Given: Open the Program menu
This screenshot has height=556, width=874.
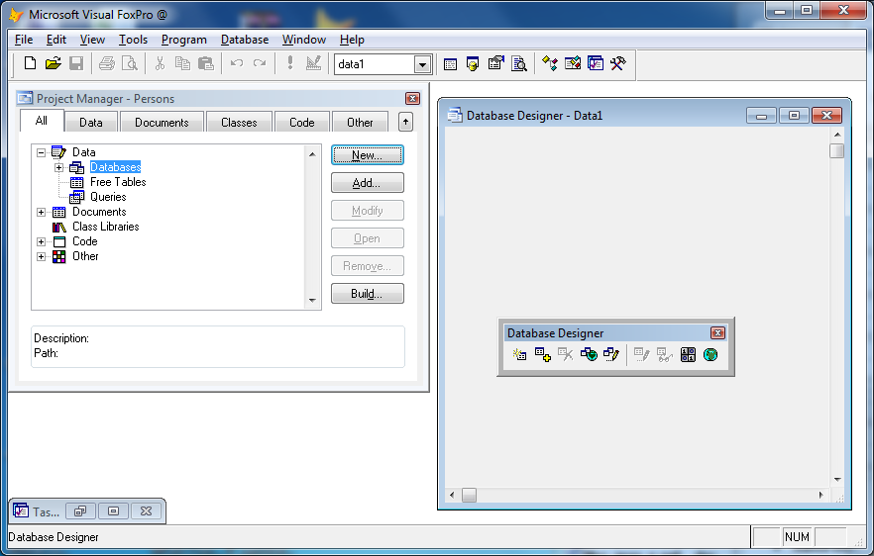Looking at the screenshot, I should coord(184,40).
